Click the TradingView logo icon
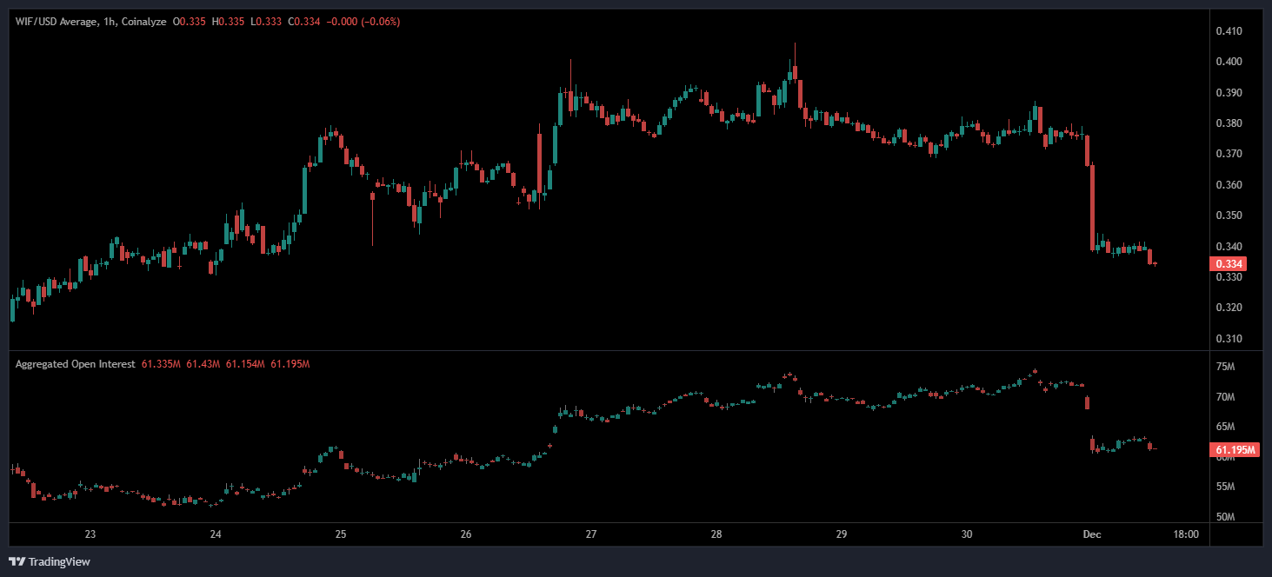This screenshot has height=577, width=1272. point(17,561)
